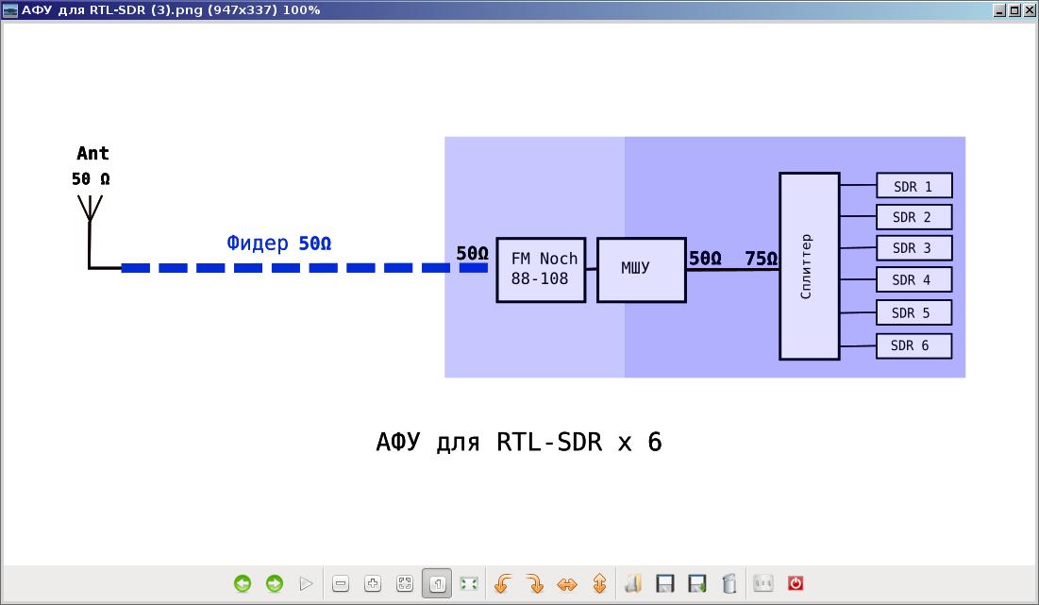The width and height of the screenshot is (1039, 605).
Task: Save image as with the green-arrow floppy icon
Action: [697, 584]
